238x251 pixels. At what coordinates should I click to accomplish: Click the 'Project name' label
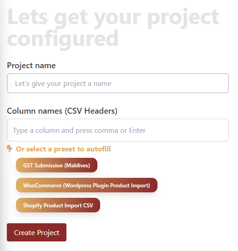click(31, 65)
